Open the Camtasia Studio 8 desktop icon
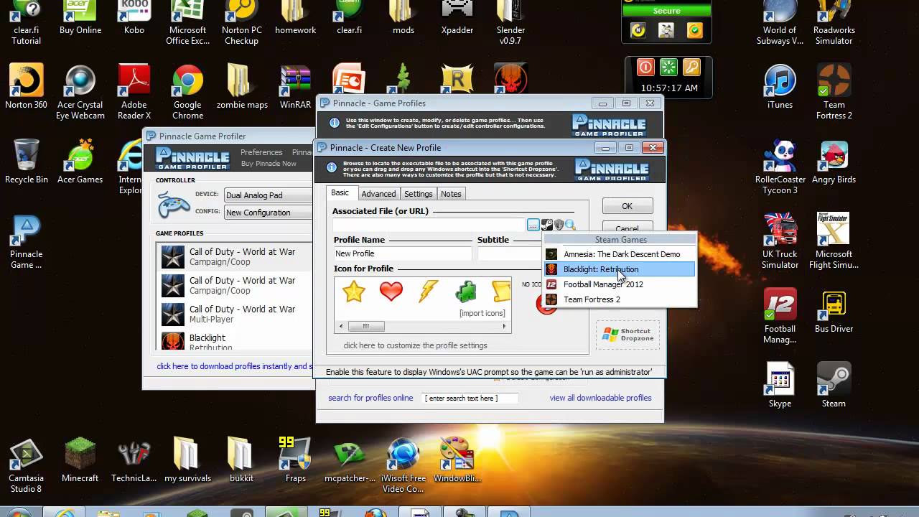 click(x=27, y=465)
